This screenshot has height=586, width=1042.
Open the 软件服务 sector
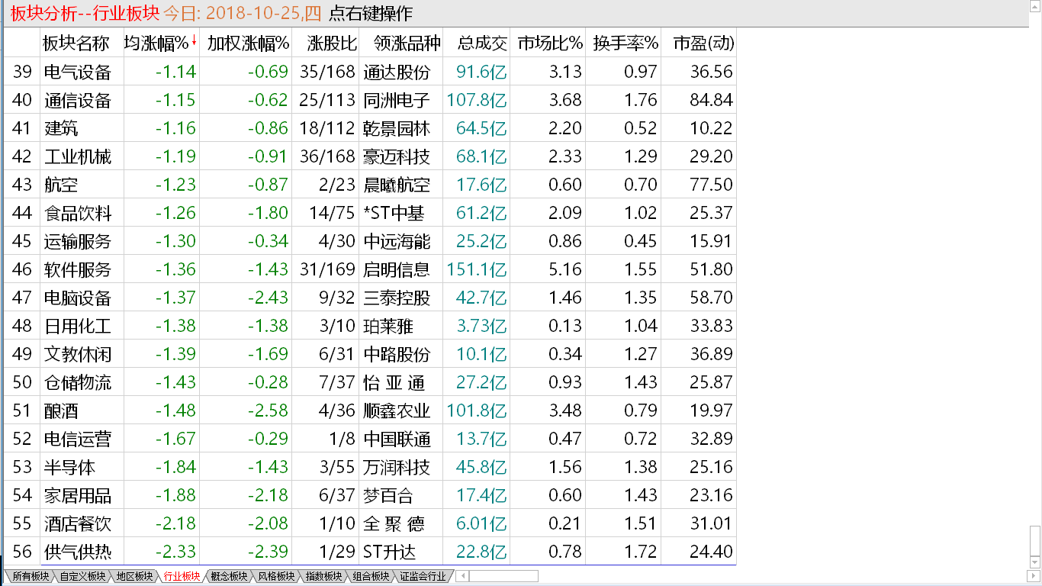point(78,269)
